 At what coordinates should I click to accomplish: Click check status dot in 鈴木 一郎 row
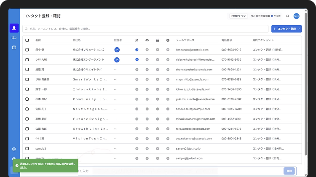pyautogui.click(x=168, y=89)
